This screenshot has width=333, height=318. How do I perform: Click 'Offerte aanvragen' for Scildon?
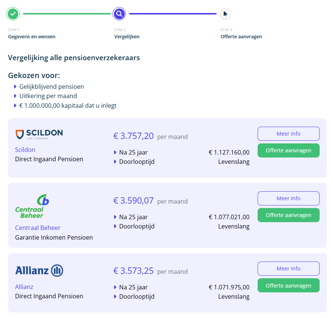(288, 150)
